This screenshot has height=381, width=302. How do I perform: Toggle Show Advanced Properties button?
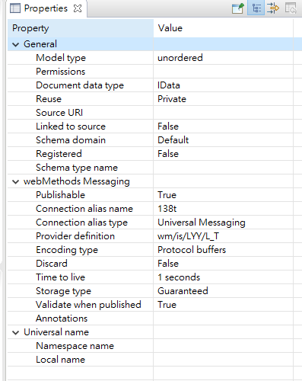tap(273, 8)
